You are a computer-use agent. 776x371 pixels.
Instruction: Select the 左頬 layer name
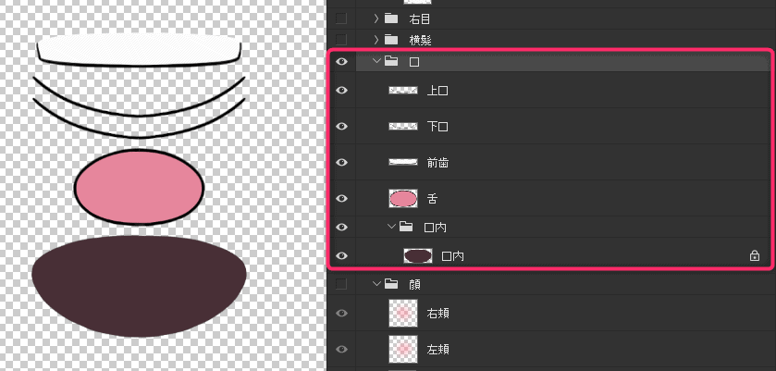(437, 350)
